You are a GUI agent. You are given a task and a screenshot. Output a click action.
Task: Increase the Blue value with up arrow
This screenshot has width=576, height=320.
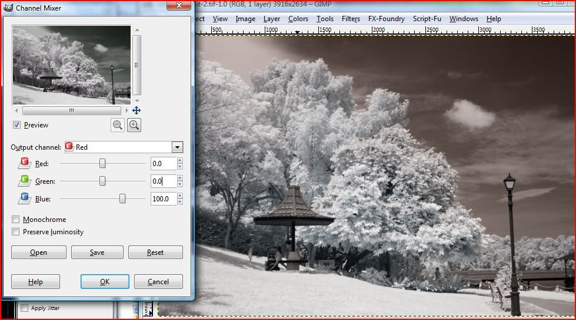(x=179, y=196)
